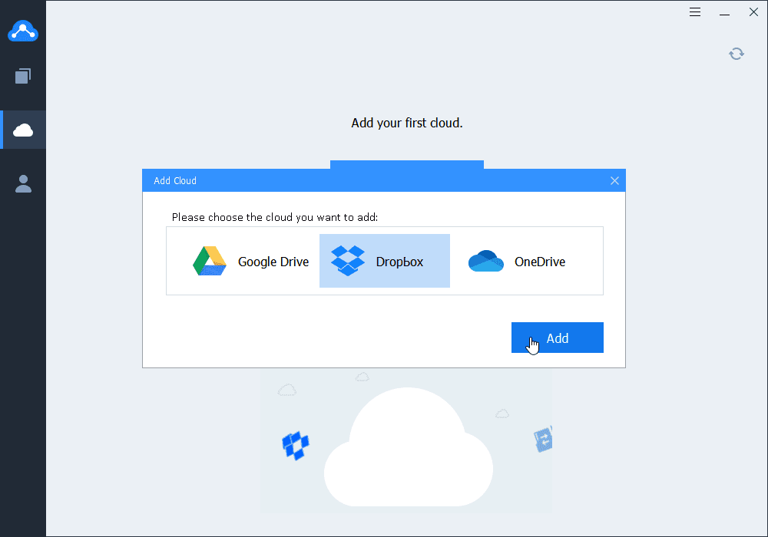
Task: Click the refresh icon
Action: pos(737,54)
